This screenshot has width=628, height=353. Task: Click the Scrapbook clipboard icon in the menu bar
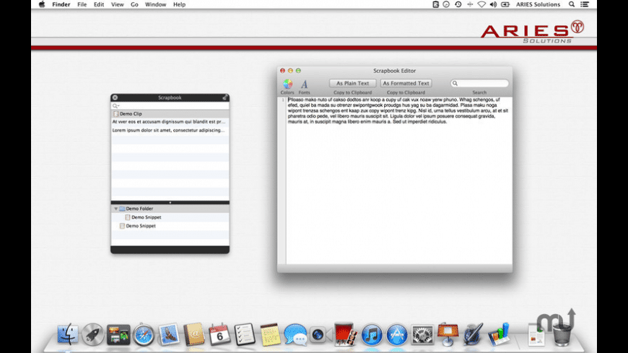(435, 4)
